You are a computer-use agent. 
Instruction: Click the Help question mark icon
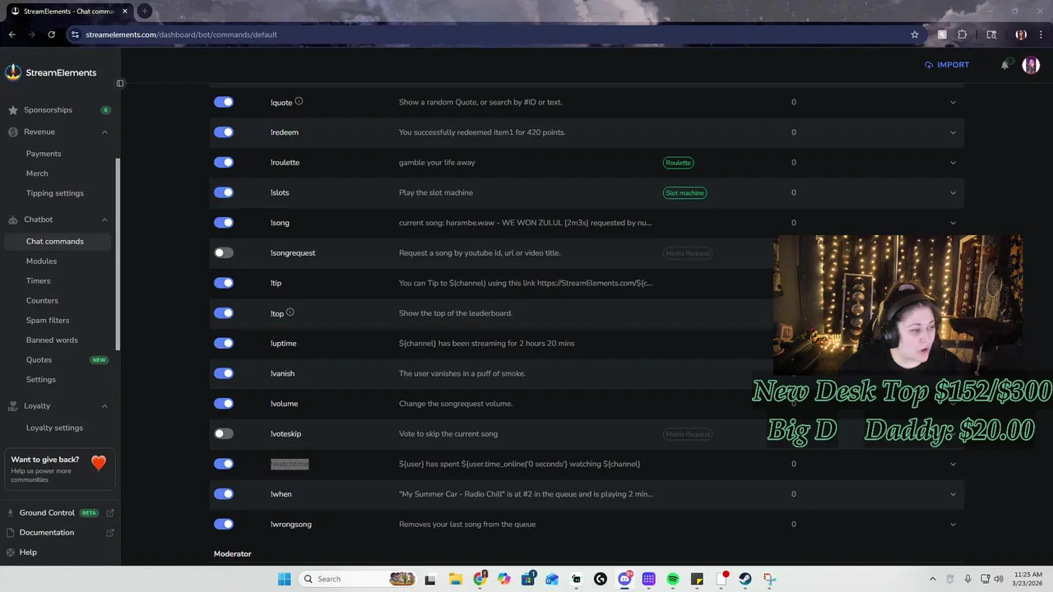click(x=12, y=553)
